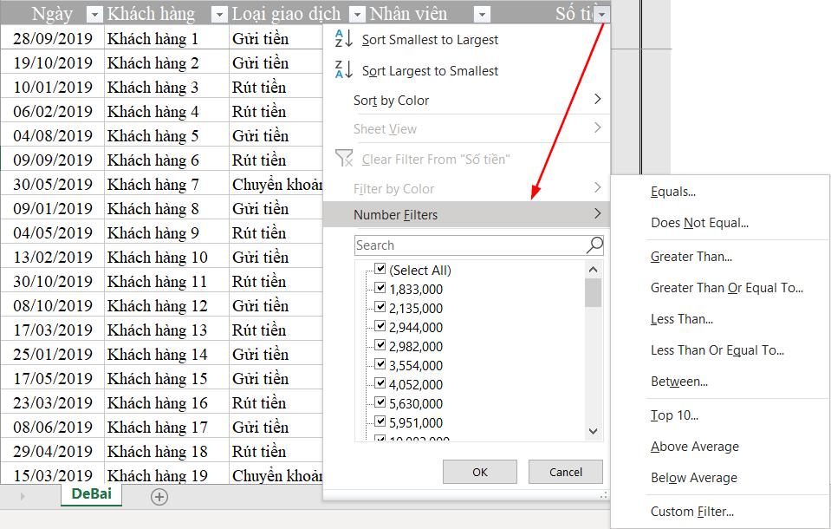Click the Sheet View submenu entry

tap(466, 128)
